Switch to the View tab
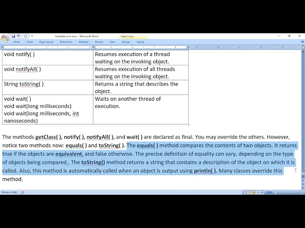This screenshot has height=228, width=305. pyautogui.click(x=112, y=42)
